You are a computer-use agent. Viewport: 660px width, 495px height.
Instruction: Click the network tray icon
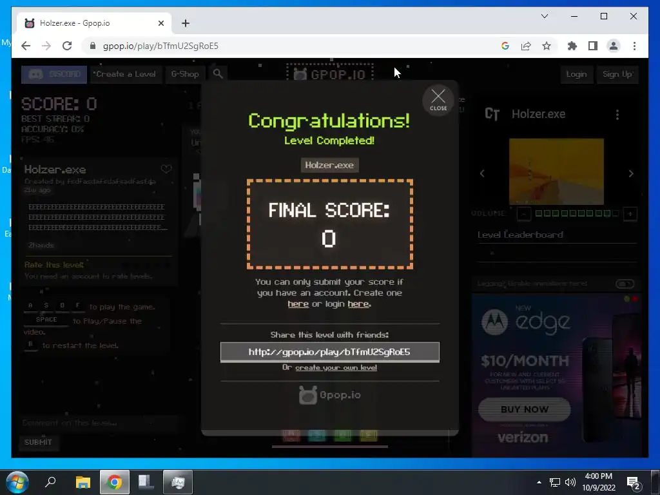coord(555,482)
